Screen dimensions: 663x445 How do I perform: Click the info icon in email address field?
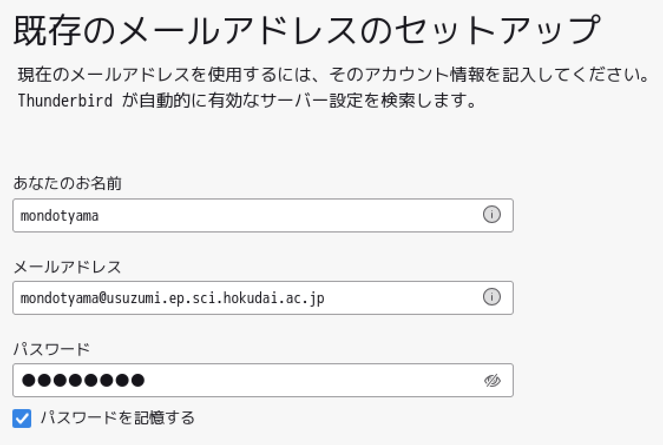click(491, 297)
